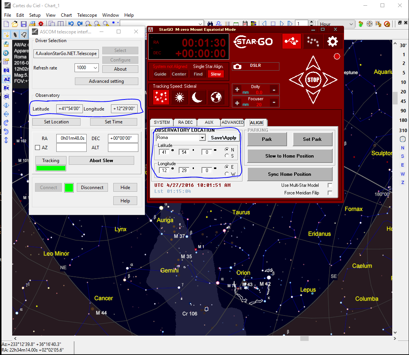Select longitude East radio button

pos(227,167)
